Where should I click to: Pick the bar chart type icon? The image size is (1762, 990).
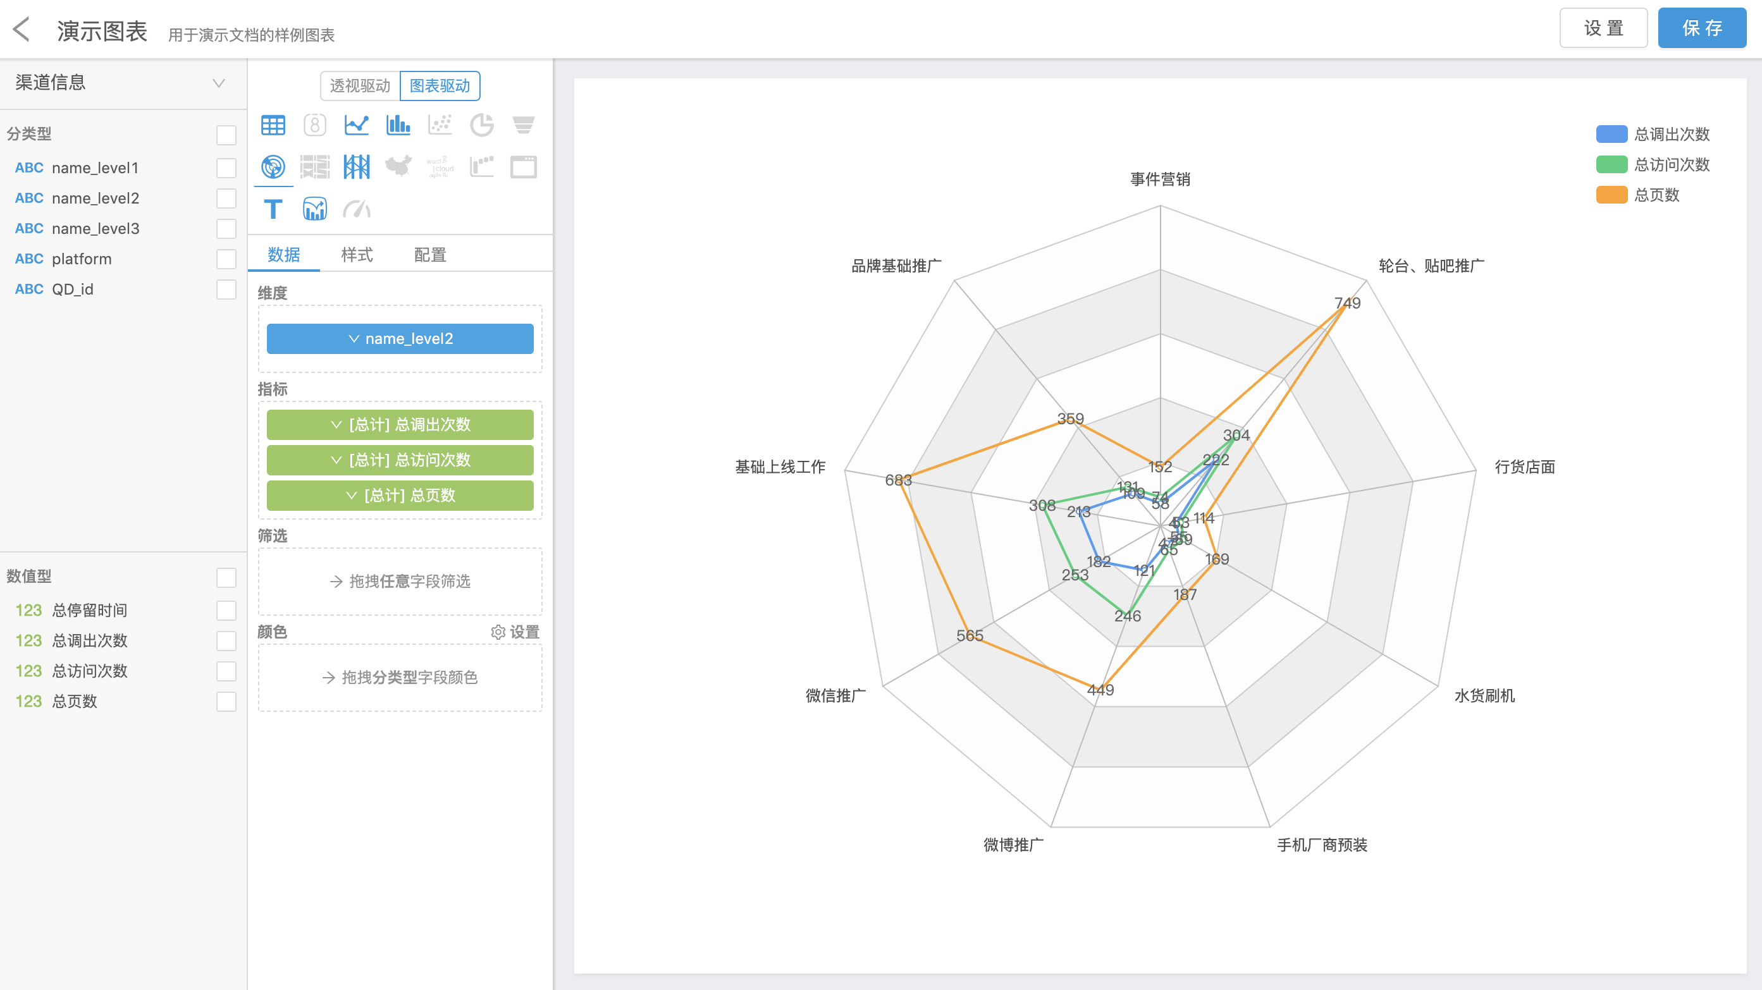398,125
